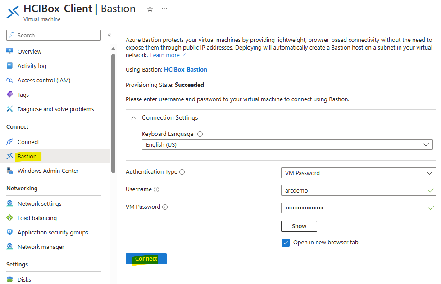Image resolution: width=441 pixels, height=284 pixels.
Task: Click Show to reveal the password
Action: (299, 226)
